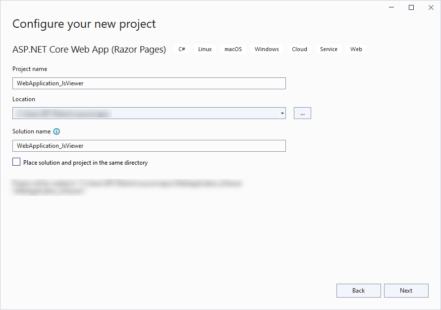Click the Solution name info icon
The width and height of the screenshot is (441, 310).
click(x=56, y=131)
